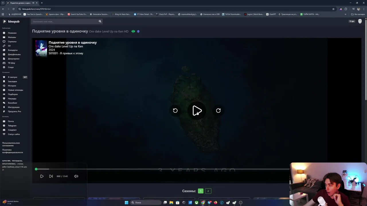The image size is (367, 206).
Task: Click the blue bookmark icon beside title
Action: (138, 31)
